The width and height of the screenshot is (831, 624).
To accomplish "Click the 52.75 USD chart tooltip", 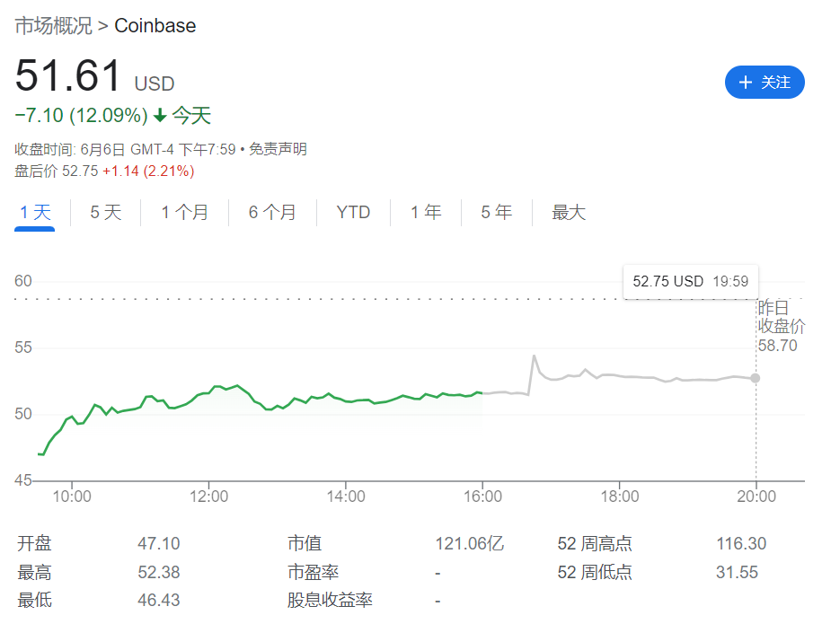I will [x=690, y=281].
